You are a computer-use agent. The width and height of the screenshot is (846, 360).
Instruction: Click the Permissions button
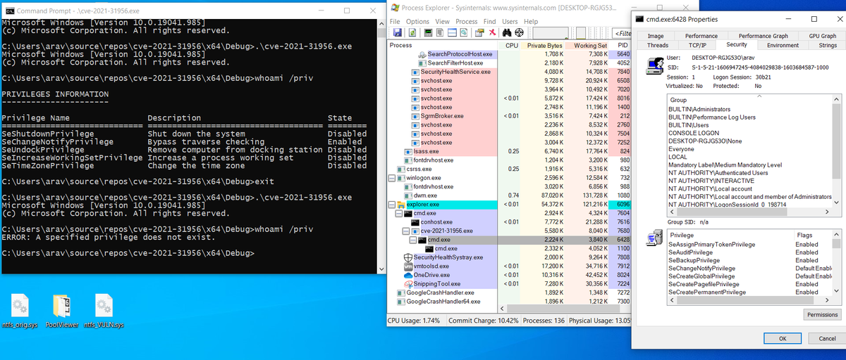(x=822, y=315)
